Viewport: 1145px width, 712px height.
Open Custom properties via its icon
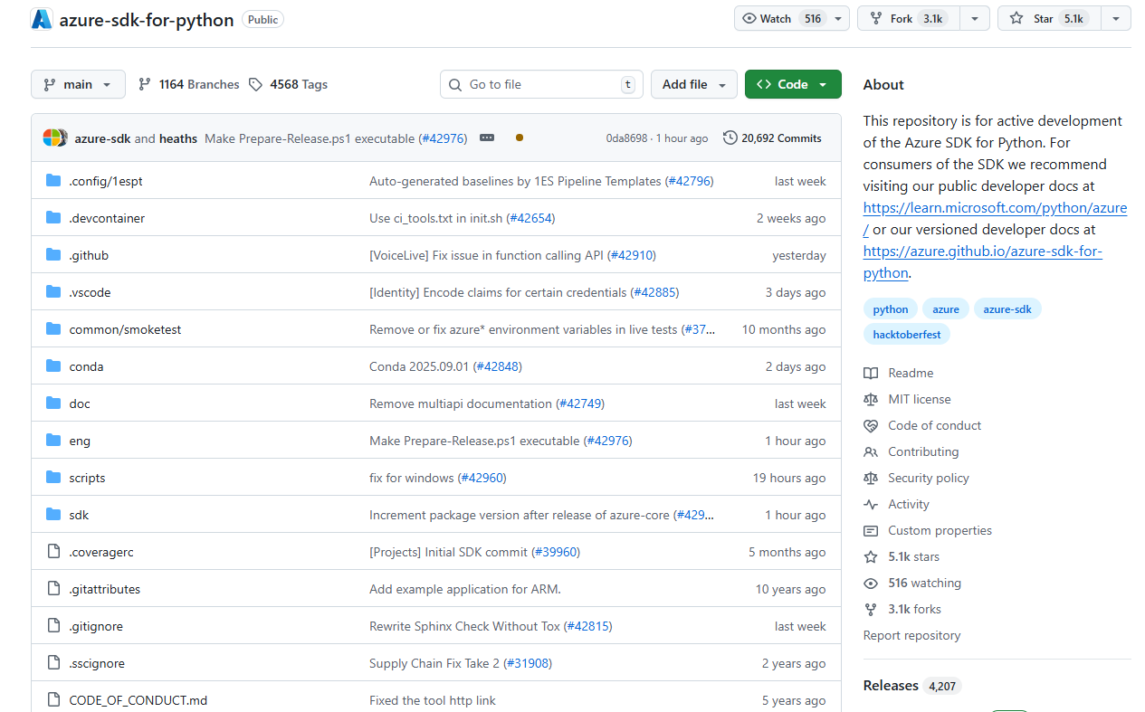(870, 530)
